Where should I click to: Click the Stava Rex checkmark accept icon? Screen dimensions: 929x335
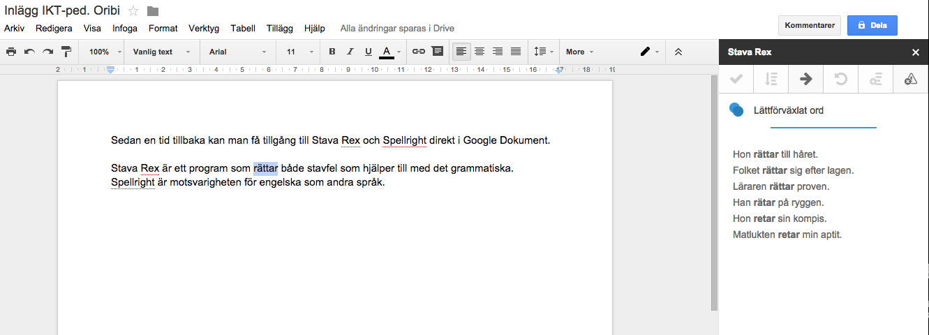click(736, 79)
